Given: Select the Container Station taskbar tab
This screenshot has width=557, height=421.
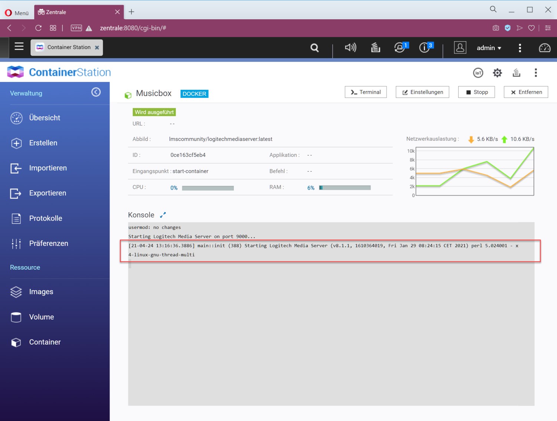Looking at the screenshot, I should point(67,47).
